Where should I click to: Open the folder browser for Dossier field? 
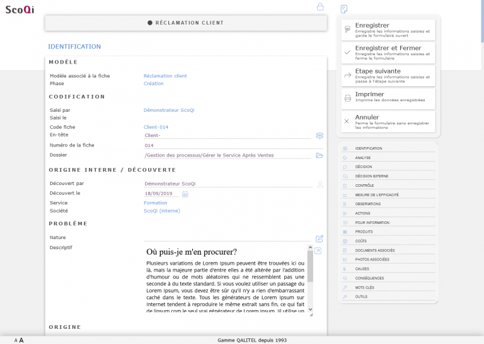(320, 155)
